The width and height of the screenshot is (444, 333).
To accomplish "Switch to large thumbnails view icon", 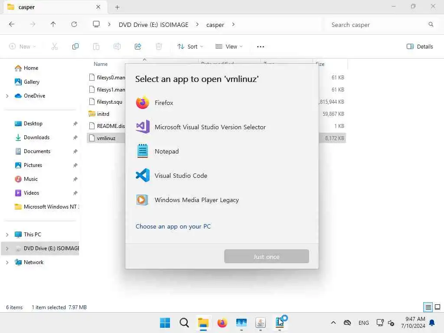I will tap(437, 307).
